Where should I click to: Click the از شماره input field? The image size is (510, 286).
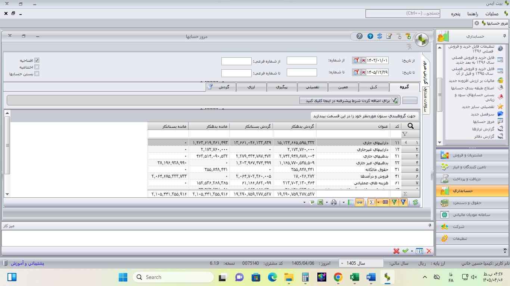302,60
